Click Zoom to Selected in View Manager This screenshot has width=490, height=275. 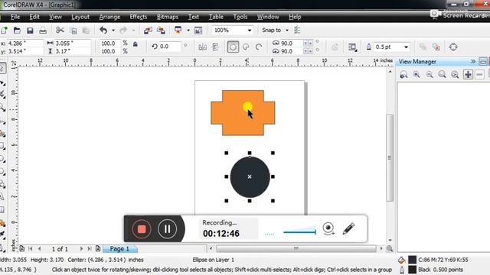(442, 75)
